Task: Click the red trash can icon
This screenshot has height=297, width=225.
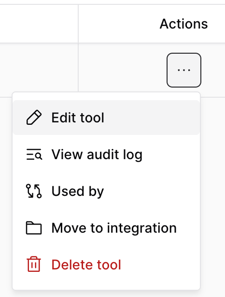Action: (34, 264)
